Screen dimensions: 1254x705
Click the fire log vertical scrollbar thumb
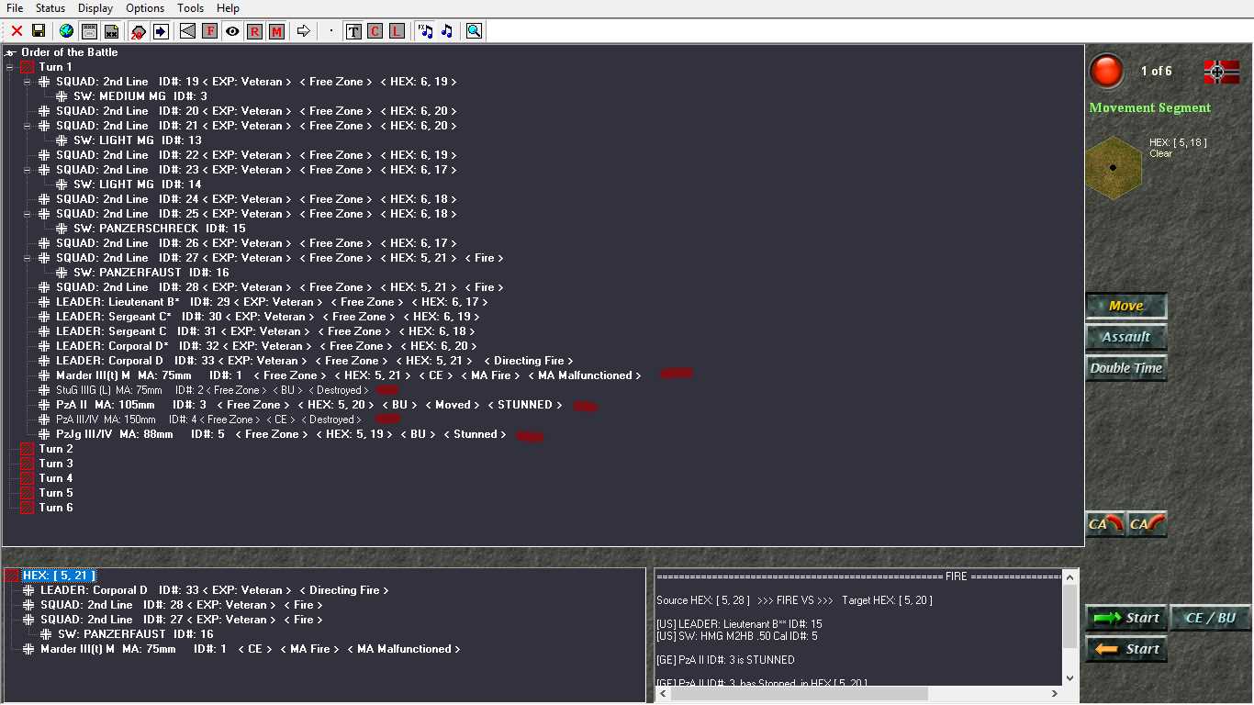[x=1069, y=614]
